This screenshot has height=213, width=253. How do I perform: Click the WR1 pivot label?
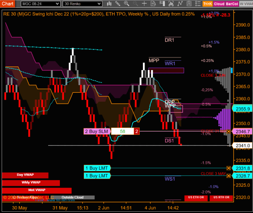170,64
